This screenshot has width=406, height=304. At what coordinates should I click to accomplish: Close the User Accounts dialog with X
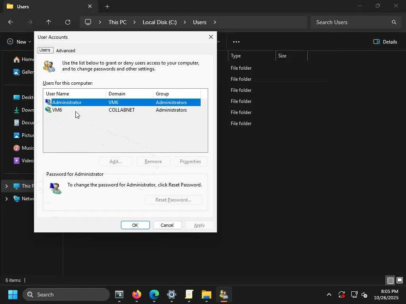tap(211, 37)
